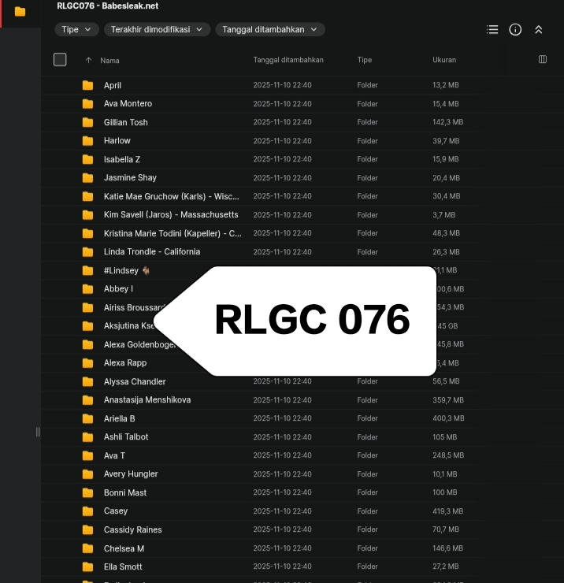Click the RLGC076 - Babesleak.net folder title
This screenshot has width=564, height=583.
pos(107,6)
